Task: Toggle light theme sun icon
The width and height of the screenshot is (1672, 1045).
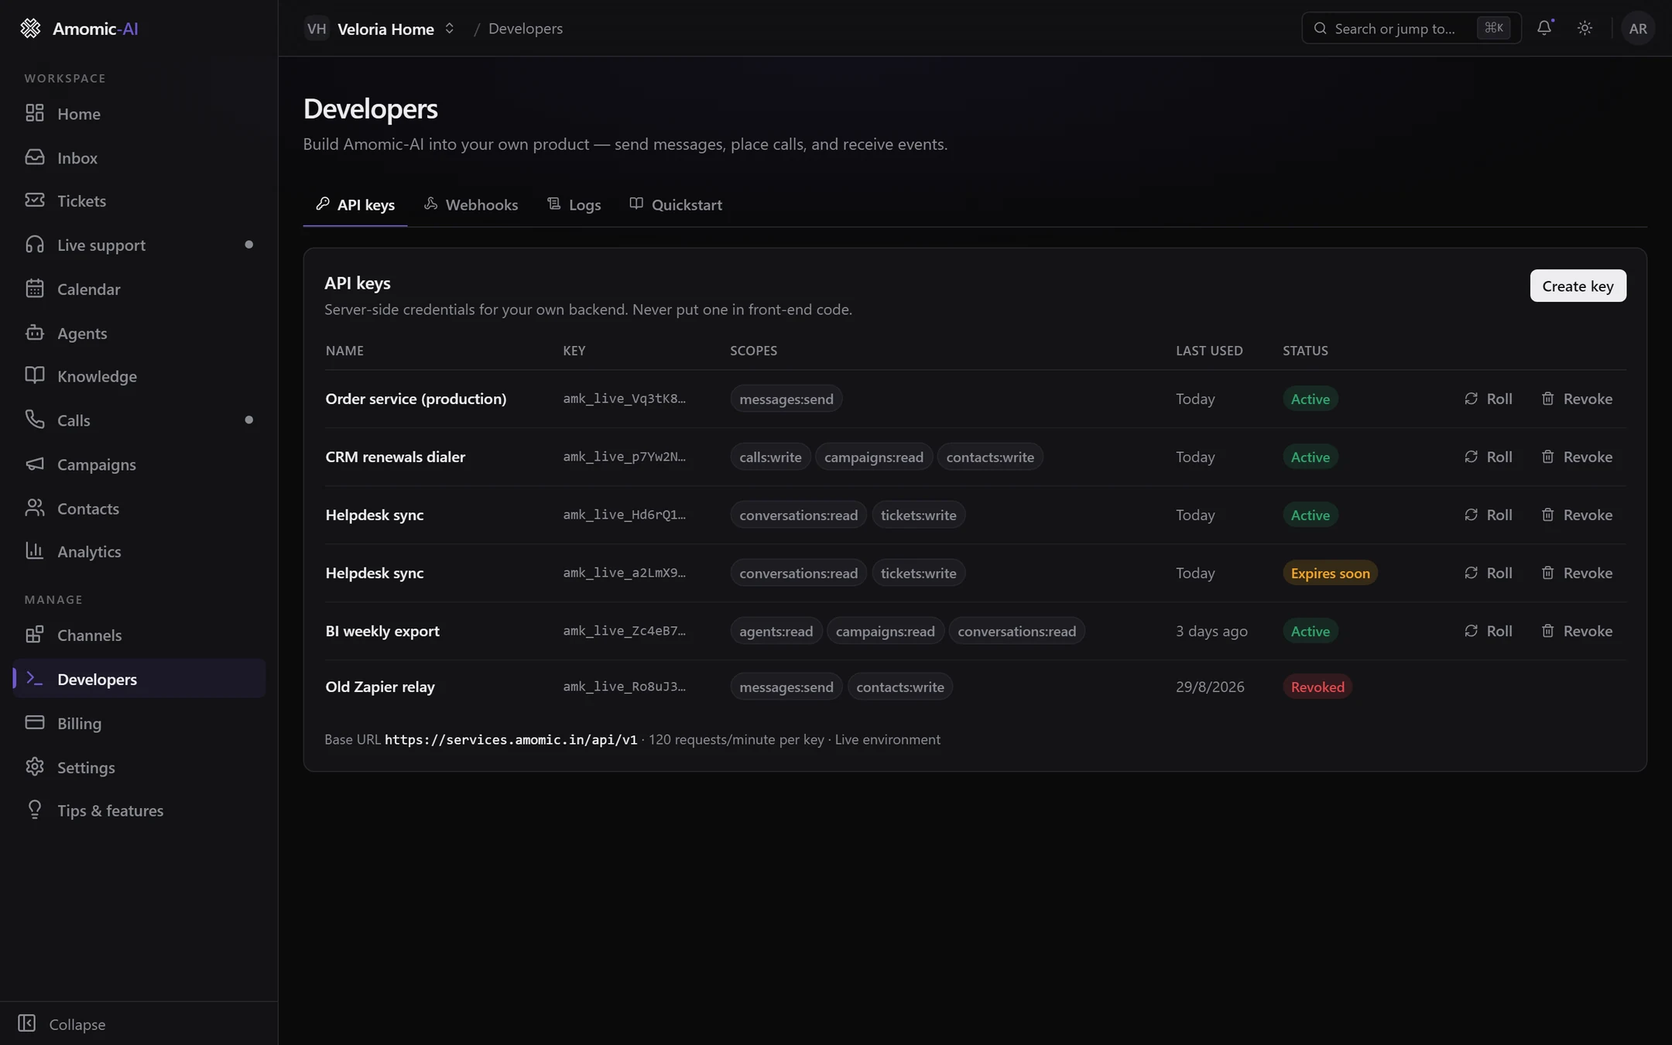Action: point(1585,28)
